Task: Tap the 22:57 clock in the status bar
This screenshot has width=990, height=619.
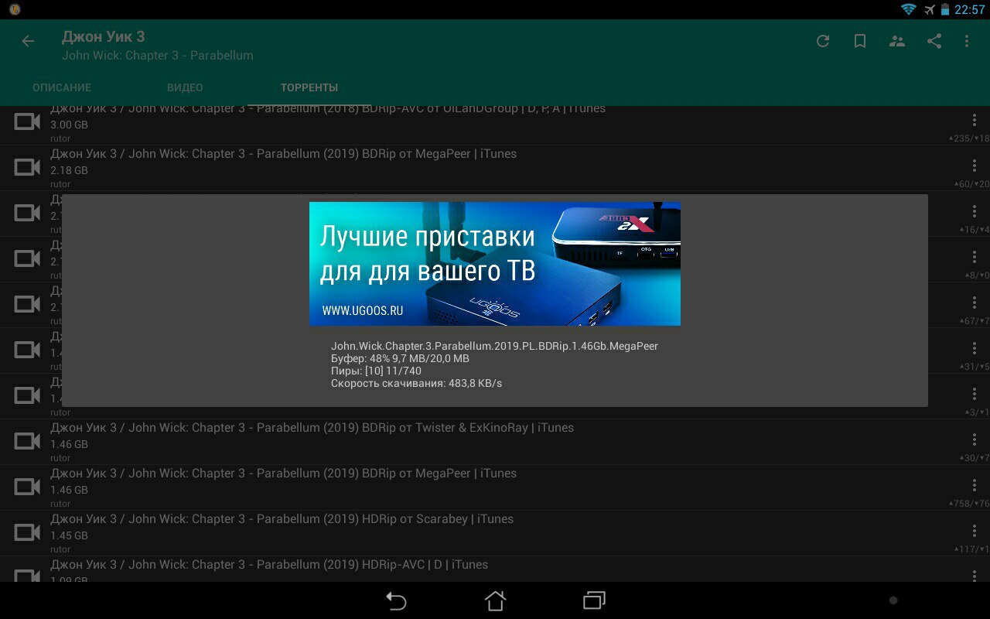Action: click(x=969, y=9)
